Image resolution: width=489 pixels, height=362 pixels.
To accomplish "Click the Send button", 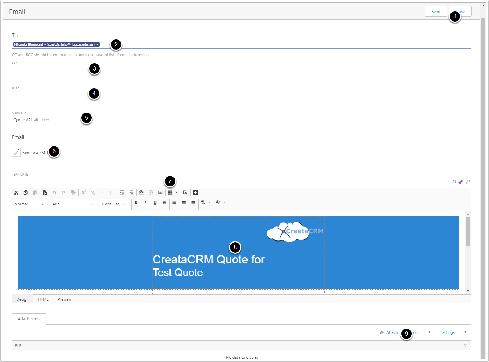I will point(436,12).
